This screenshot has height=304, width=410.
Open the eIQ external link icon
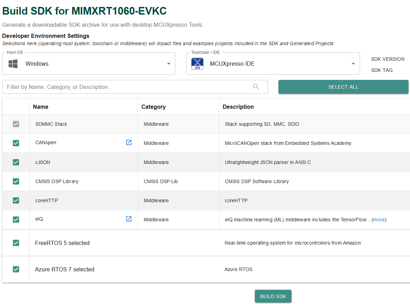click(x=129, y=219)
